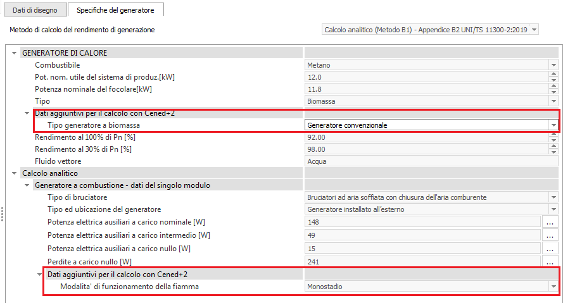
Task: Click ellipsis button for ausiliari a carico nominale
Action: click(550, 222)
